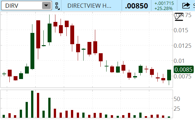
Task: Click the 25 volume axis label
Action: tap(177, 109)
